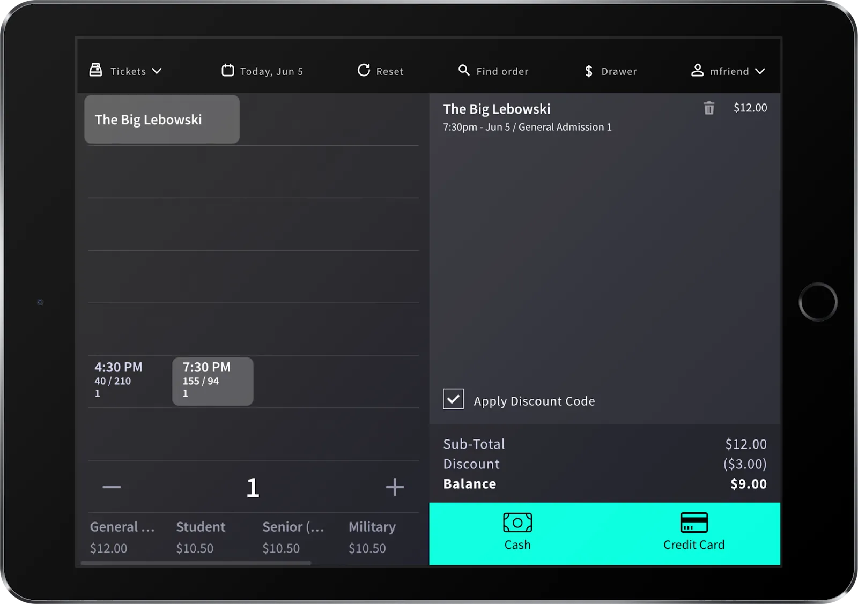Open the mfriend account dropdown chevron
The height and width of the screenshot is (604, 858).
point(760,71)
